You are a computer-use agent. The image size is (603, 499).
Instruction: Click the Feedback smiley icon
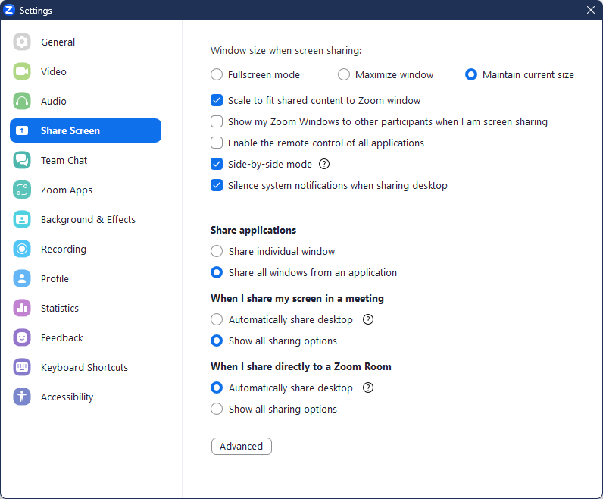[x=22, y=337]
